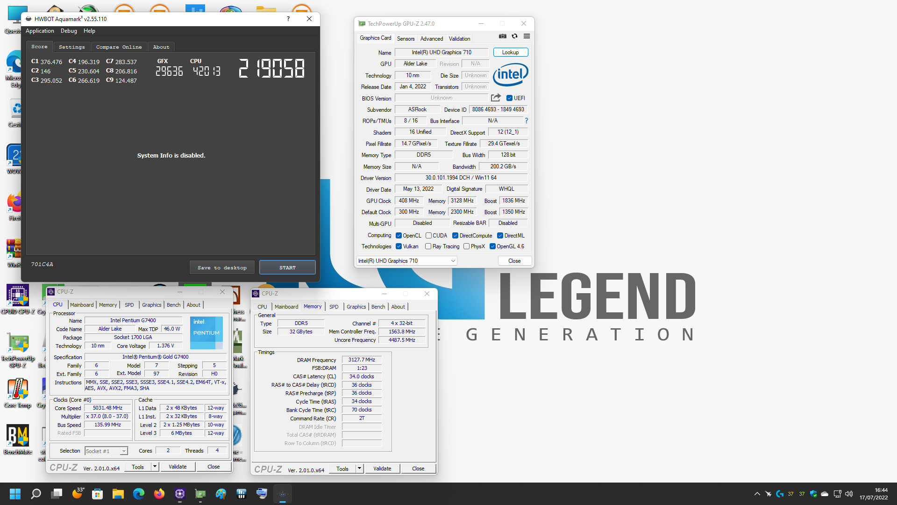This screenshot has height=505, width=897.
Task: Open Paint from the taskbar
Action: pyautogui.click(x=221, y=494)
